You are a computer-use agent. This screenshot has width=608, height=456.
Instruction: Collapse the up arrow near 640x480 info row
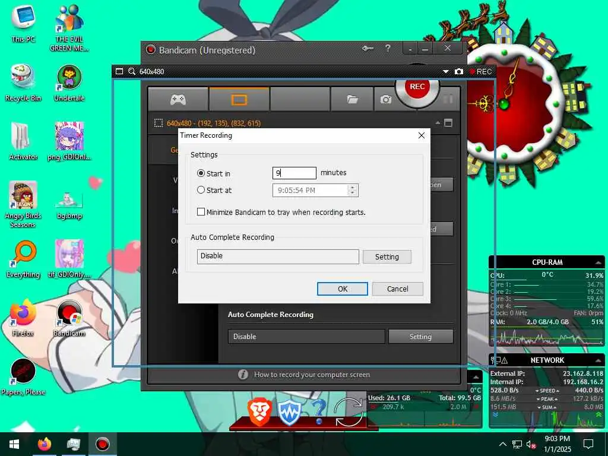coord(438,123)
